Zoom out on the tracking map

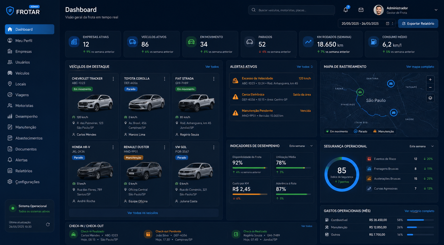point(430,87)
